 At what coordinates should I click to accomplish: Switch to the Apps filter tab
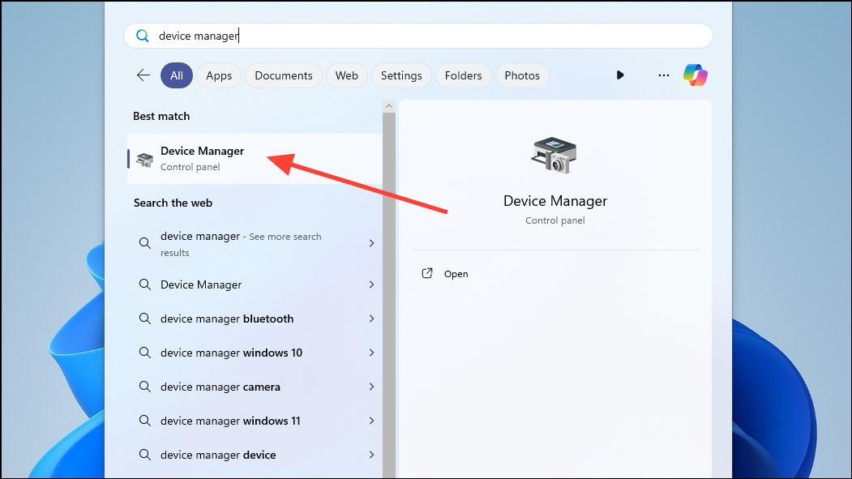(x=219, y=75)
